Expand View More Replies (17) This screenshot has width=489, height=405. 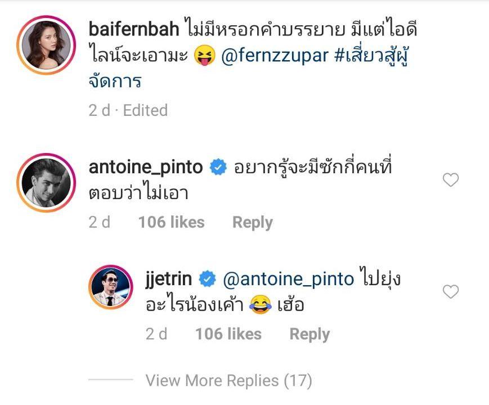[x=228, y=381]
